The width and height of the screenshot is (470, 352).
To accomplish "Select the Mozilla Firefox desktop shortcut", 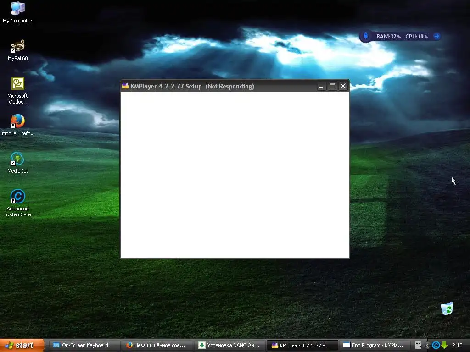I will tap(17, 126).
